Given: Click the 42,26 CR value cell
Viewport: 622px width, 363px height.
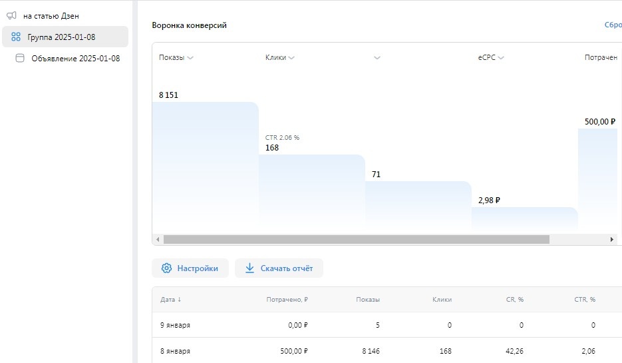Looking at the screenshot, I should [x=514, y=351].
